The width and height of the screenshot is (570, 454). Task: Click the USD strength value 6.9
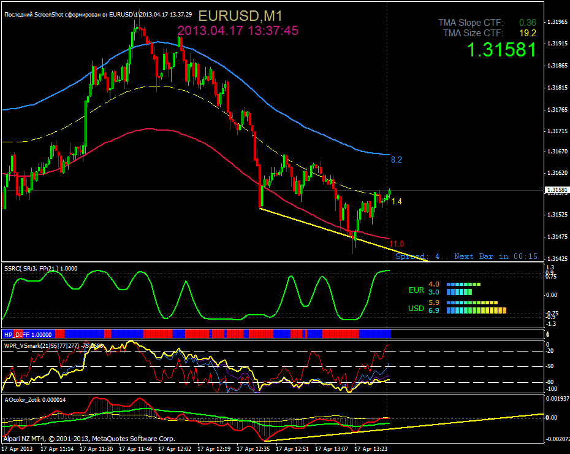[434, 310]
